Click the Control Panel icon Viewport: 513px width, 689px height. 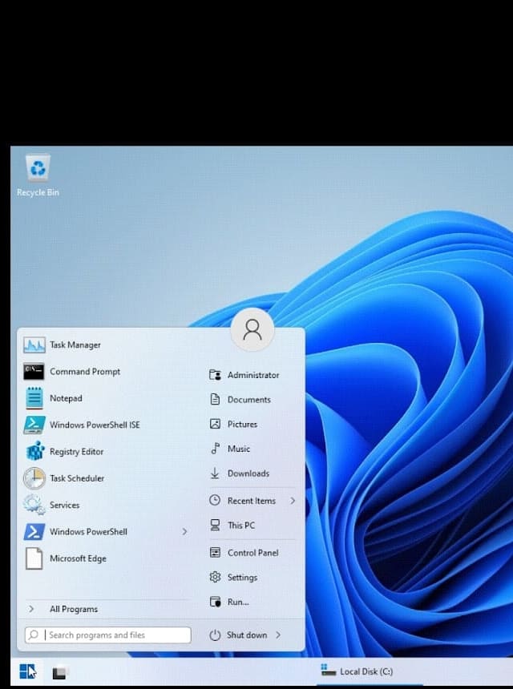tap(215, 552)
